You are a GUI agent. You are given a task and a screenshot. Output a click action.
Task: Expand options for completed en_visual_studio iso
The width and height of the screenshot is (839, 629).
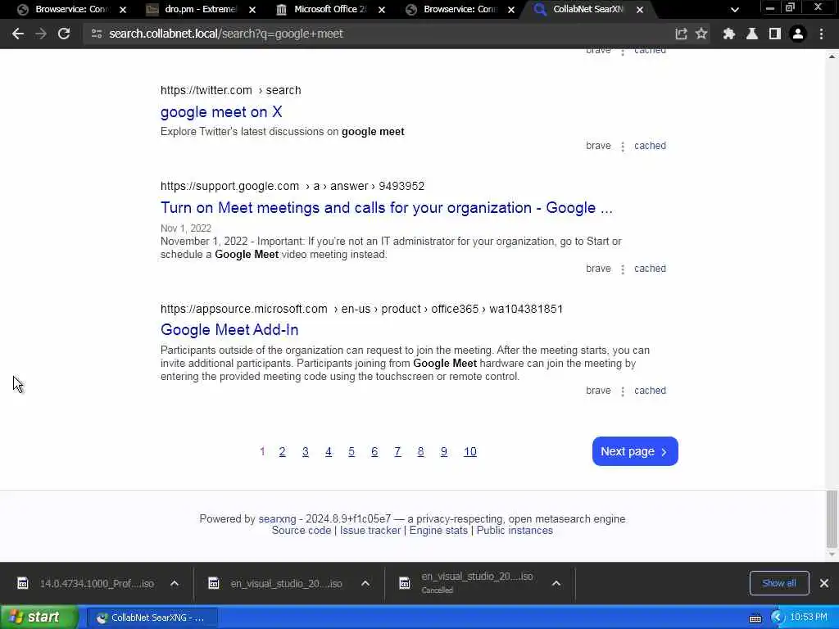tap(365, 583)
